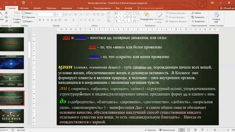
Task: Click the spell check status bar icon
Action: click(x=13, y=130)
